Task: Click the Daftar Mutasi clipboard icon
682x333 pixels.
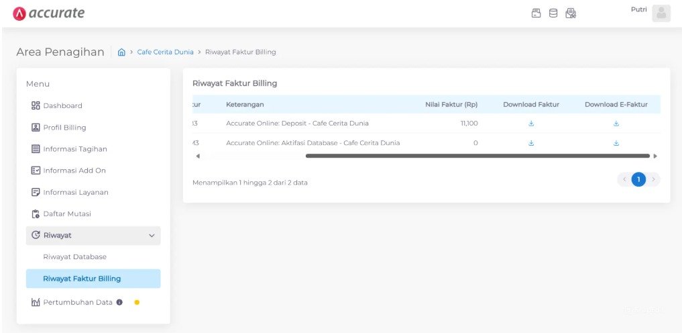Action: 36,213
